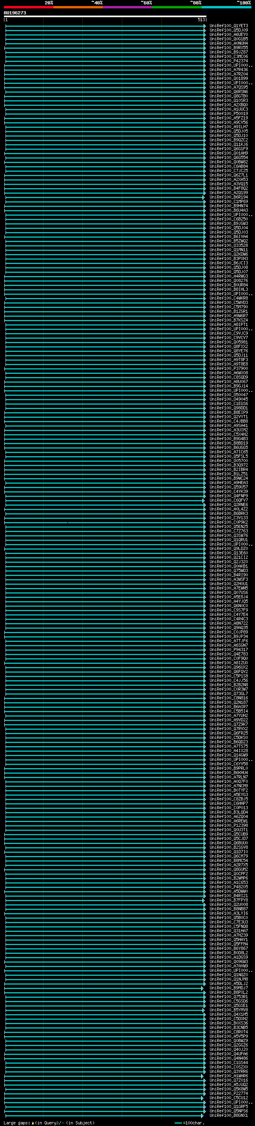Screen dimensions: 255x1126
Task: Click the UniRef100_B9JZ87 hit label
Action: [x=229, y=52]
